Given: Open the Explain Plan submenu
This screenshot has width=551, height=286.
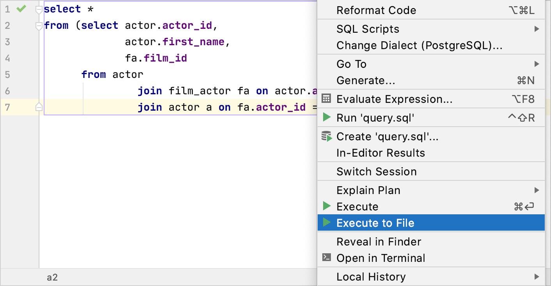Looking at the screenshot, I should [x=368, y=190].
